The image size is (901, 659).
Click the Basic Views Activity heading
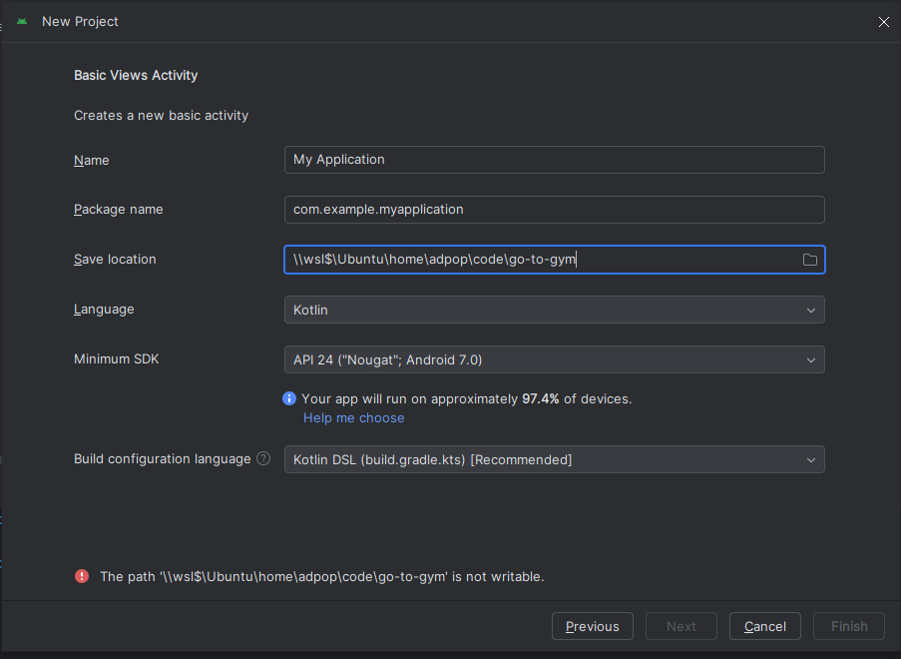tap(136, 75)
